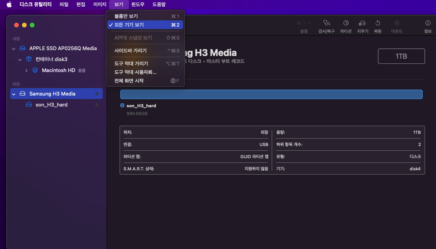
Task: Close the open 보기 menu
Action: click(x=119, y=4)
